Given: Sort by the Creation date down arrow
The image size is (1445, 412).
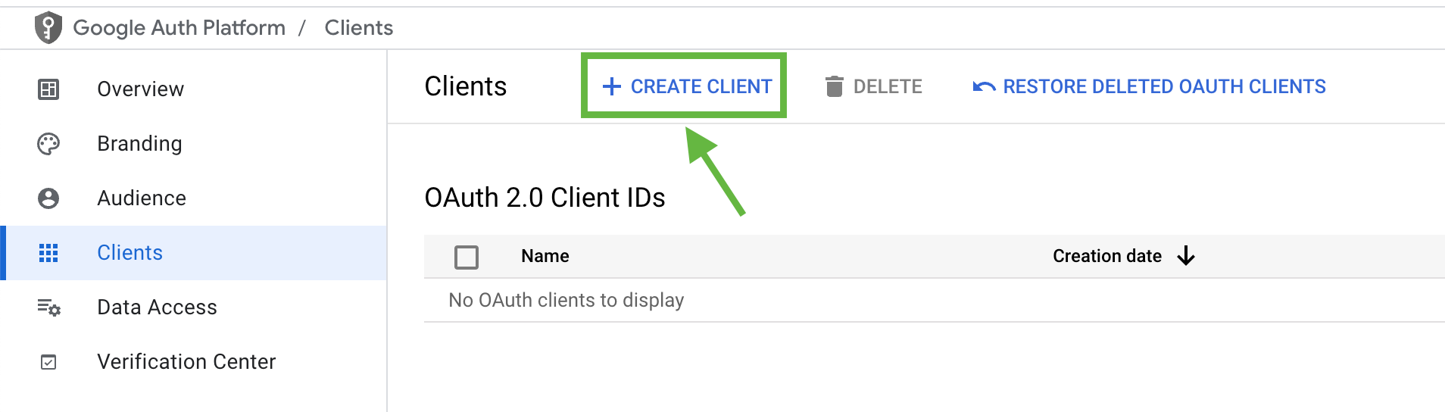Looking at the screenshot, I should (x=1186, y=256).
